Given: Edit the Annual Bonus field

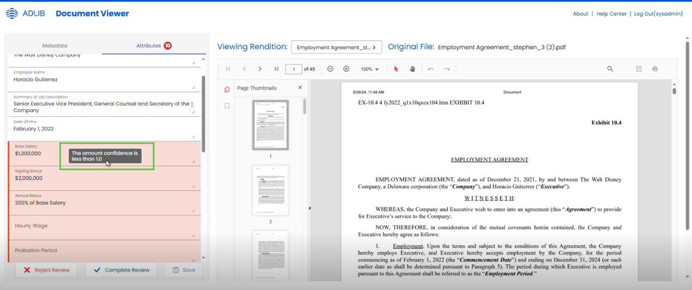Looking at the screenshot, I should click(x=105, y=203).
